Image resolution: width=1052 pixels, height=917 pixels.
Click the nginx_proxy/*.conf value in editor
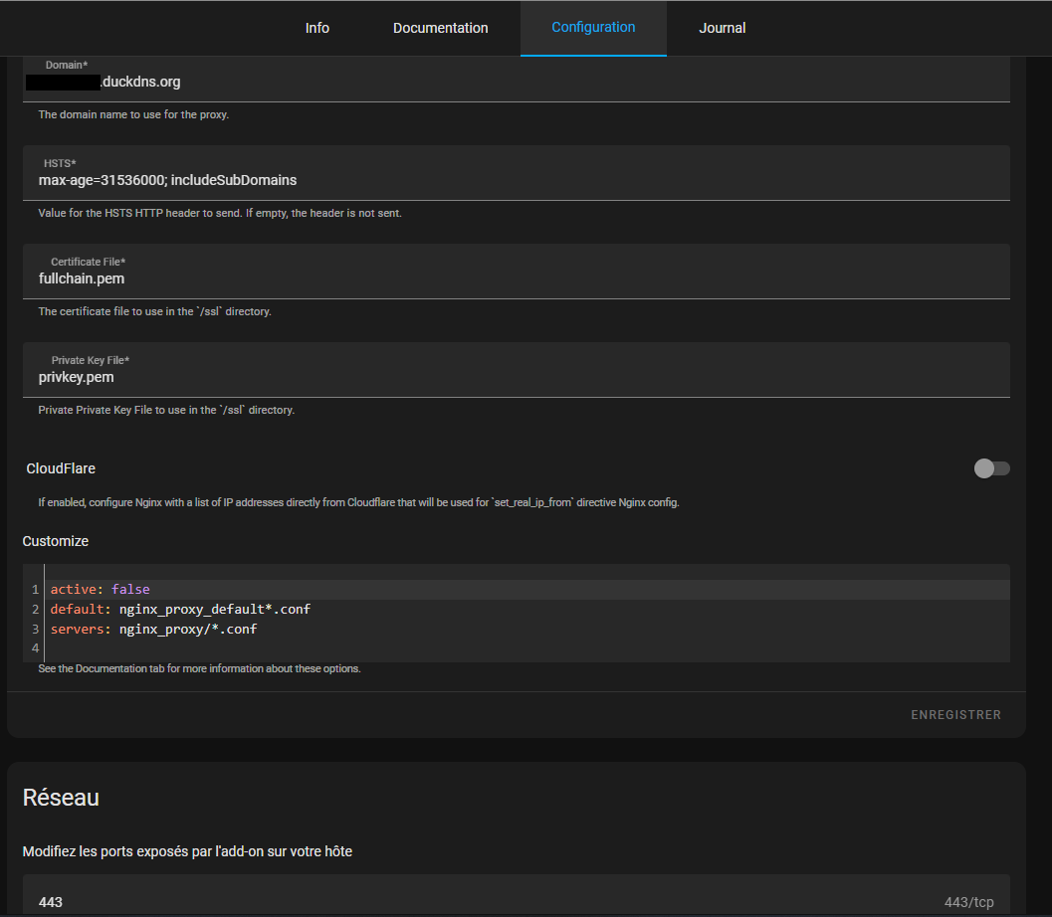(188, 629)
